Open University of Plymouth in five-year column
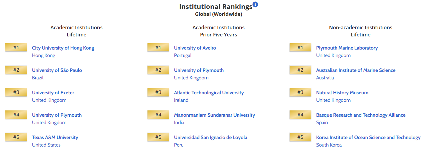 [x=199, y=70]
